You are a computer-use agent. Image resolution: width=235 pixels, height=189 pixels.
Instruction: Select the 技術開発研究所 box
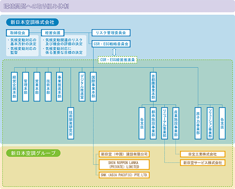(71, 123)
